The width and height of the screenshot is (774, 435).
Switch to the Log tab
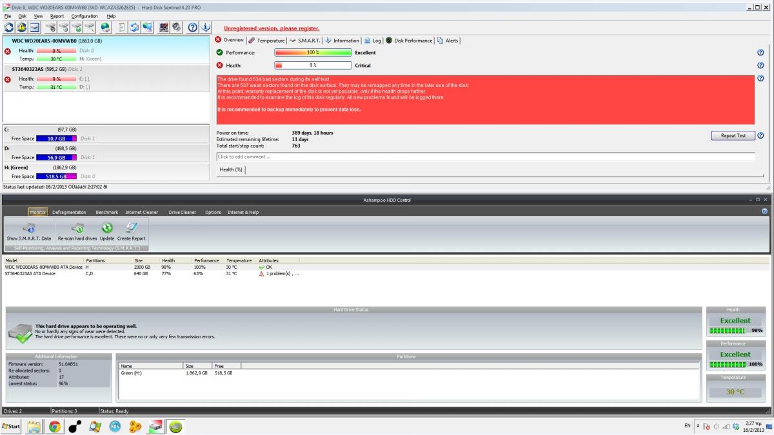coord(372,41)
